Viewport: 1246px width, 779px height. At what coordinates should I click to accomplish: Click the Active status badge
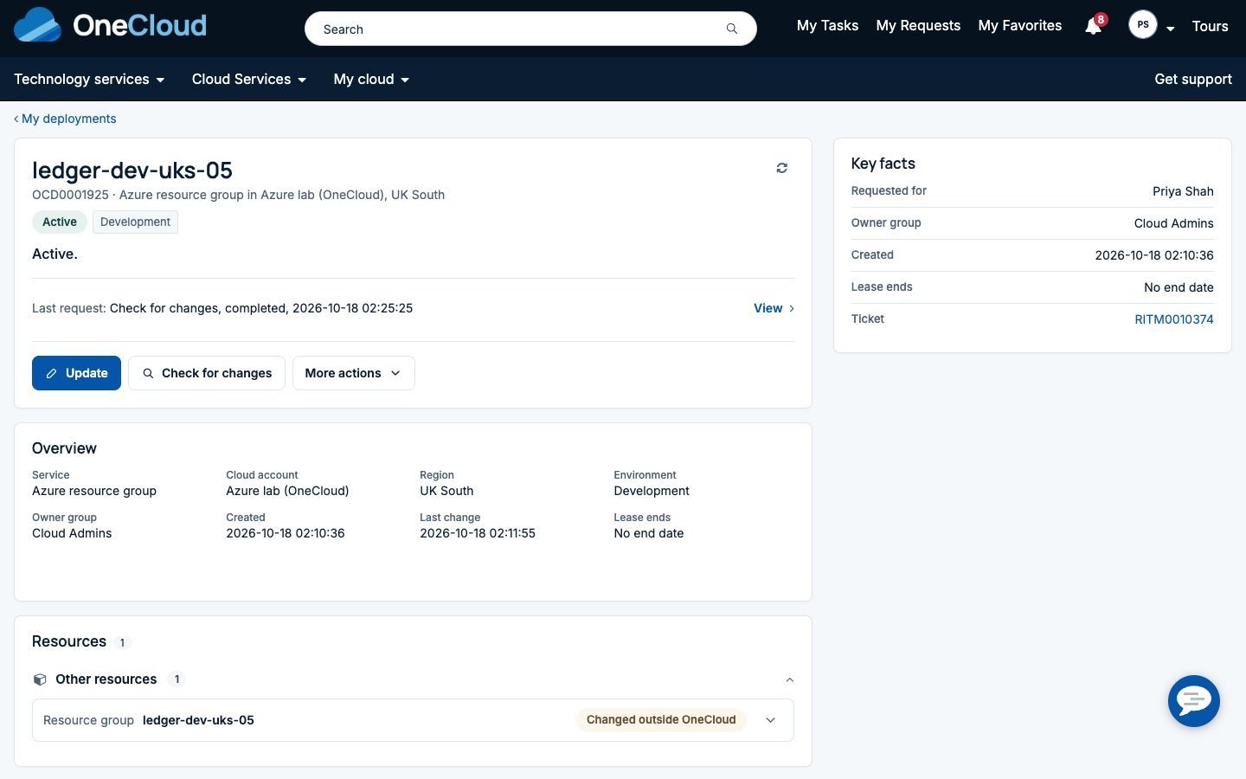[x=60, y=222]
